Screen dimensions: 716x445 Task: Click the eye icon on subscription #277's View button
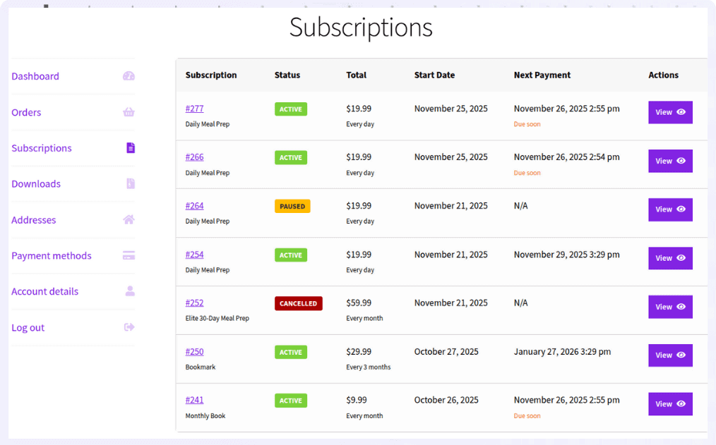(681, 112)
